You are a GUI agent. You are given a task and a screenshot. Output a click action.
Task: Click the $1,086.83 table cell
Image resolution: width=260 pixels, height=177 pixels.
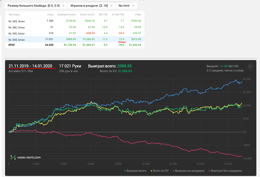click(89, 39)
